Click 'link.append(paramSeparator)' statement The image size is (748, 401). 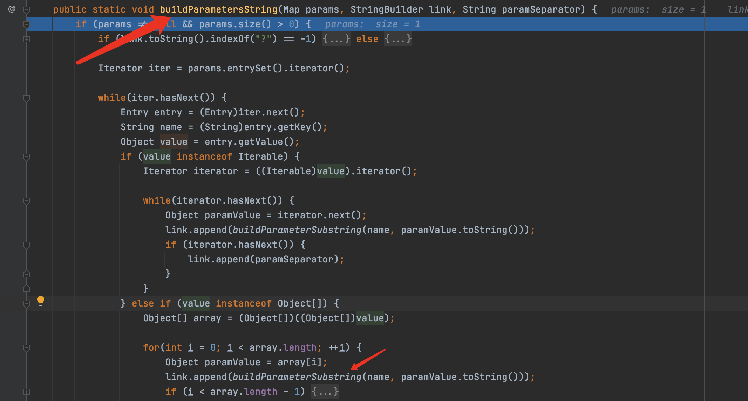click(x=266, y=259)
